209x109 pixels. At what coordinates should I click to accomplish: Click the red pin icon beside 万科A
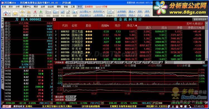[x=54, y=19]
